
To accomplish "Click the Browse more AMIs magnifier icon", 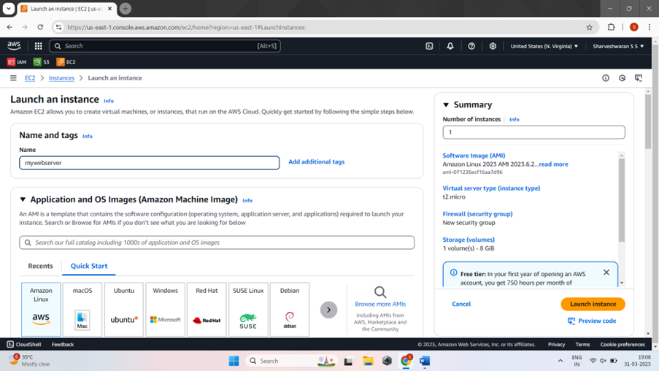I will pyautogui.click(x=380, y=292).
